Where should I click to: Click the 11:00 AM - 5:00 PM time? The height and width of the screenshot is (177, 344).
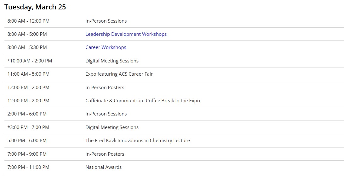(x=28, y=74)
